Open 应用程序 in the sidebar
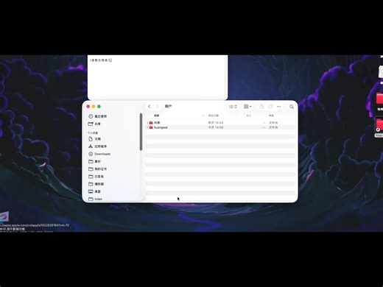This screenshot has width=383, height=287. 100,146
